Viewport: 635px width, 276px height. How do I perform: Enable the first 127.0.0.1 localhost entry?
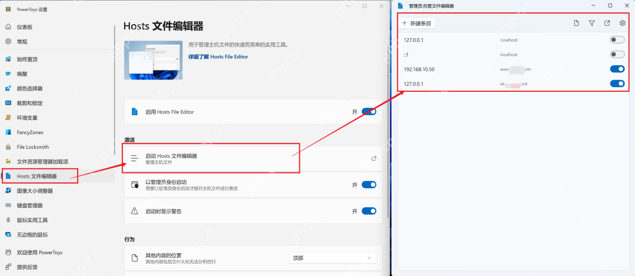click(x=617, y=40)
